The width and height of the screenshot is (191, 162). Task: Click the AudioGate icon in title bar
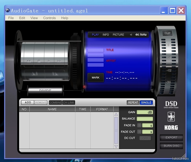point(7,11)
